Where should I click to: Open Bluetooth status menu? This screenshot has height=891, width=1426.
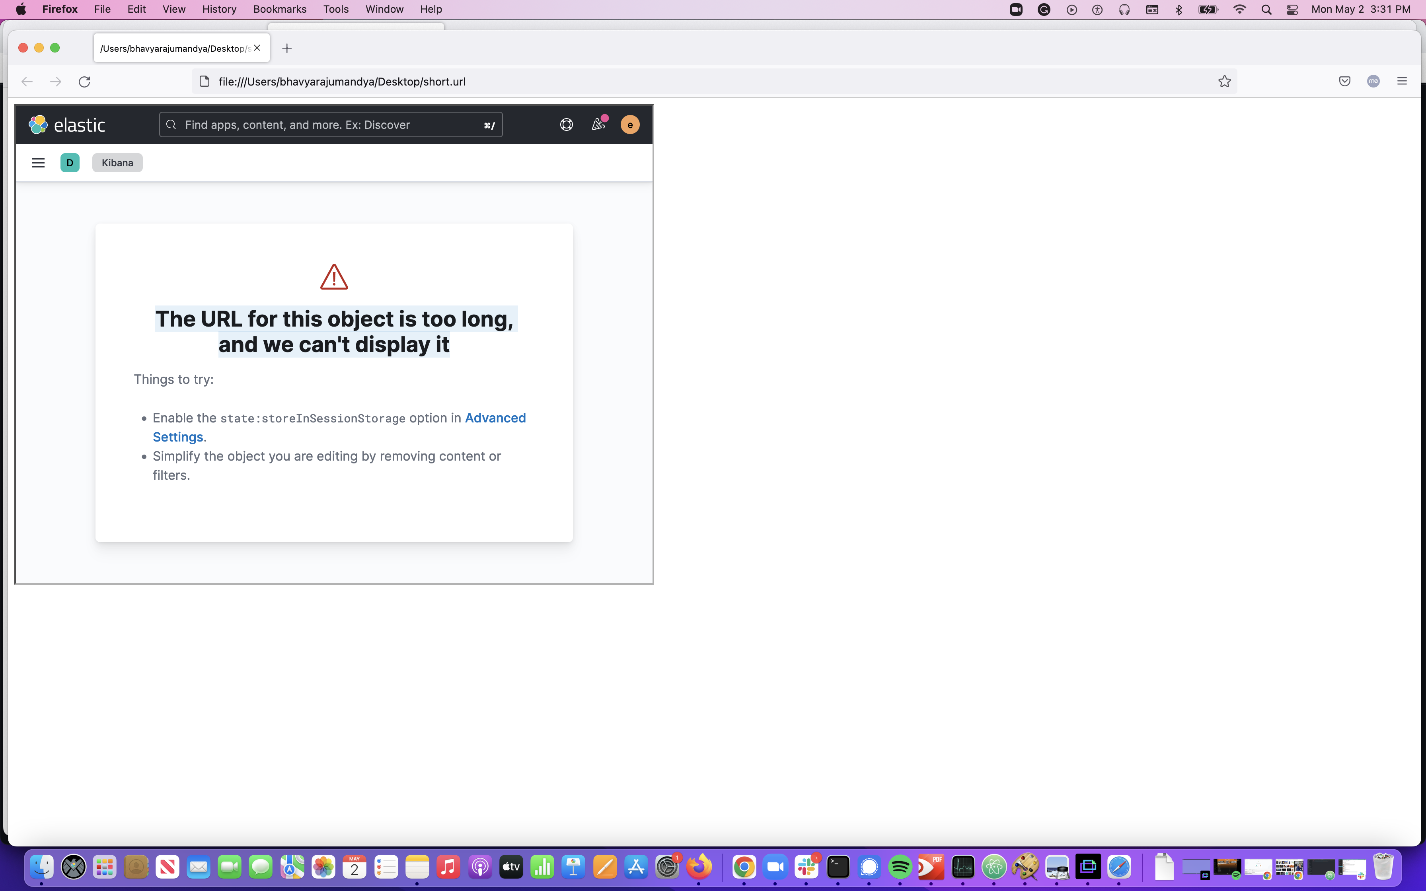[x=1179, y=10]
